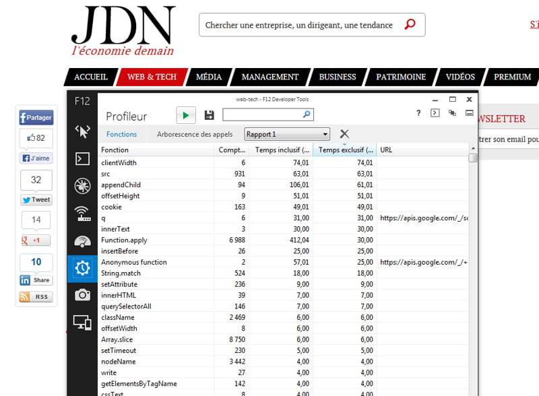The width and height of the screenshot is (539, 396).
Task: Switch to Arborescence des appels tab
Action: (x=195, y=134)
